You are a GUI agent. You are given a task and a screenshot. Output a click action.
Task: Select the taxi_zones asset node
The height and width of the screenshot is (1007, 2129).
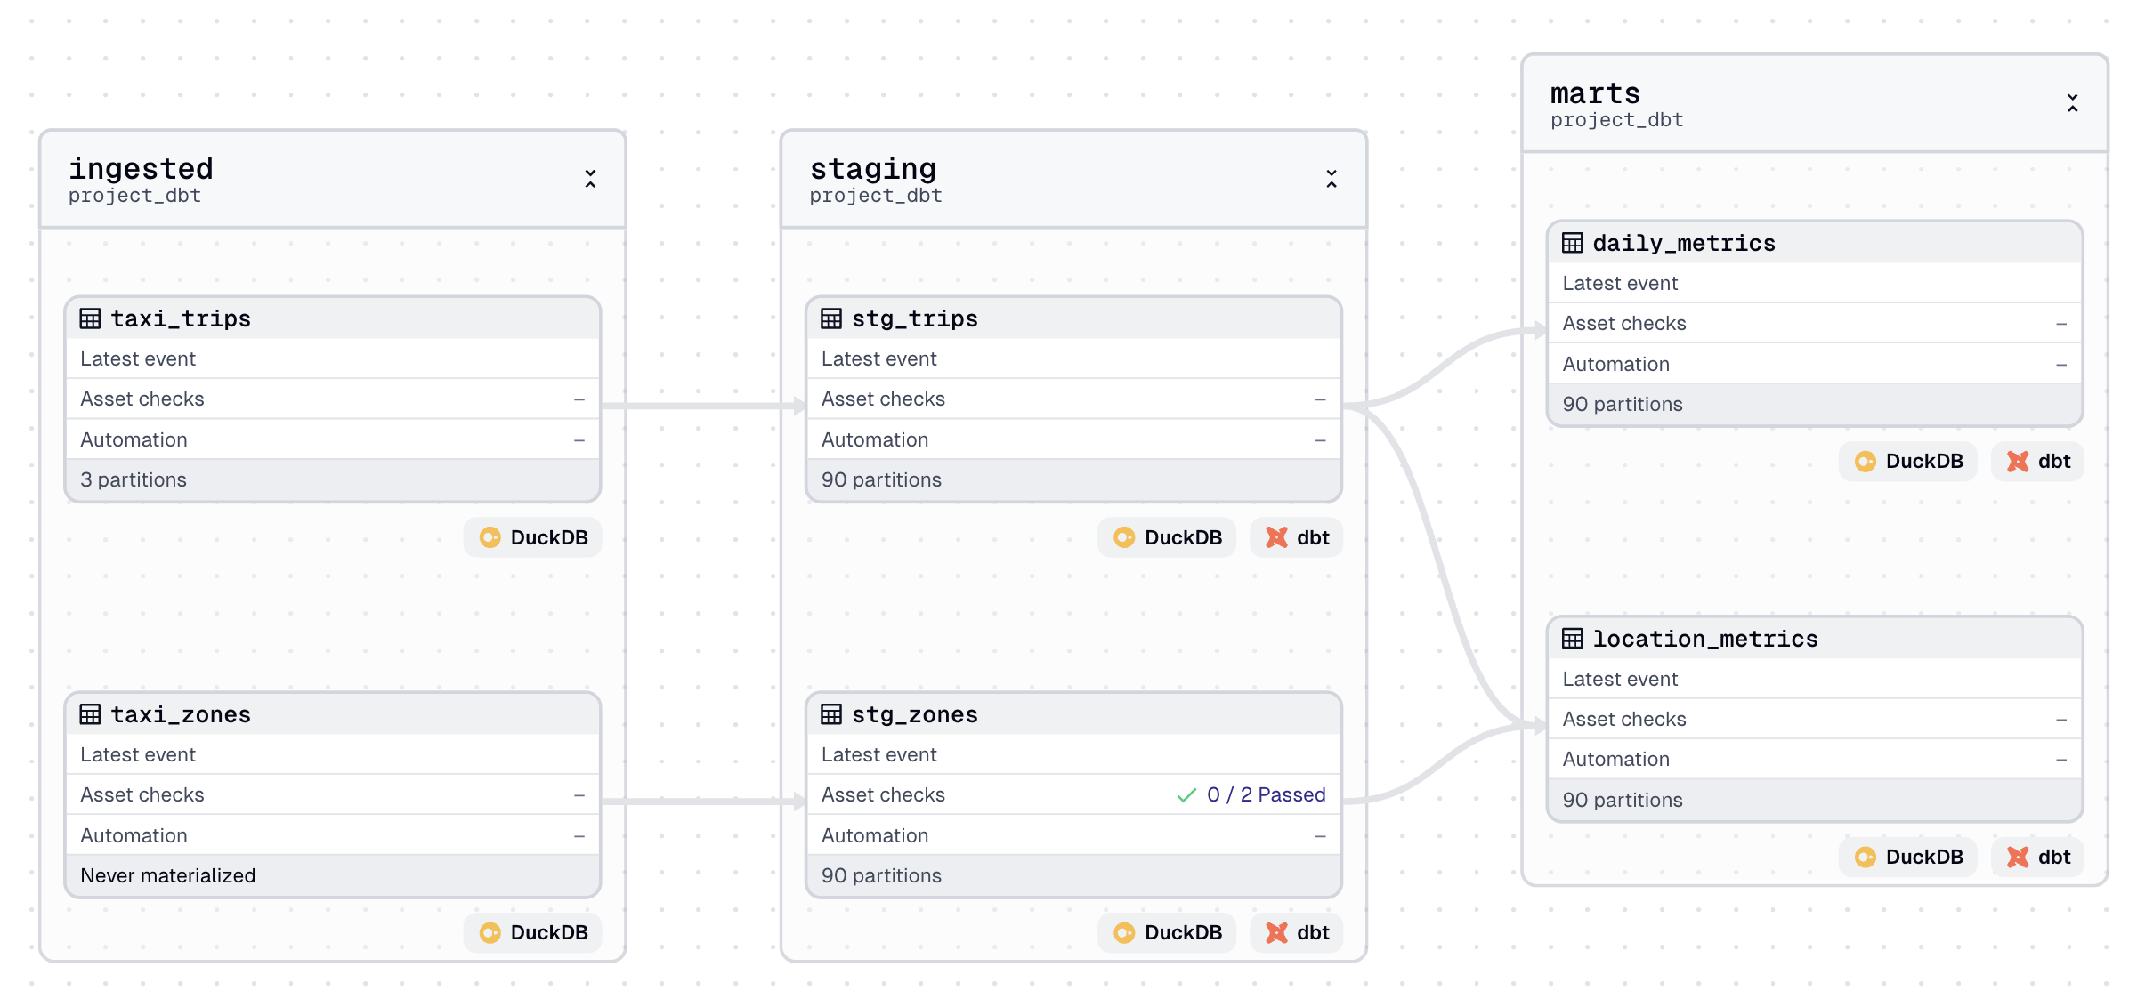(x=181, y=714)
